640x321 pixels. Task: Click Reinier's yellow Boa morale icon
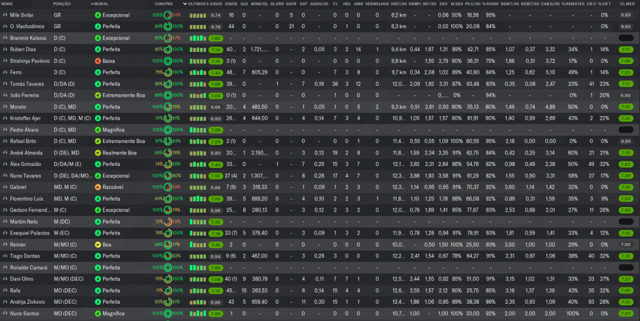(97, 245)
